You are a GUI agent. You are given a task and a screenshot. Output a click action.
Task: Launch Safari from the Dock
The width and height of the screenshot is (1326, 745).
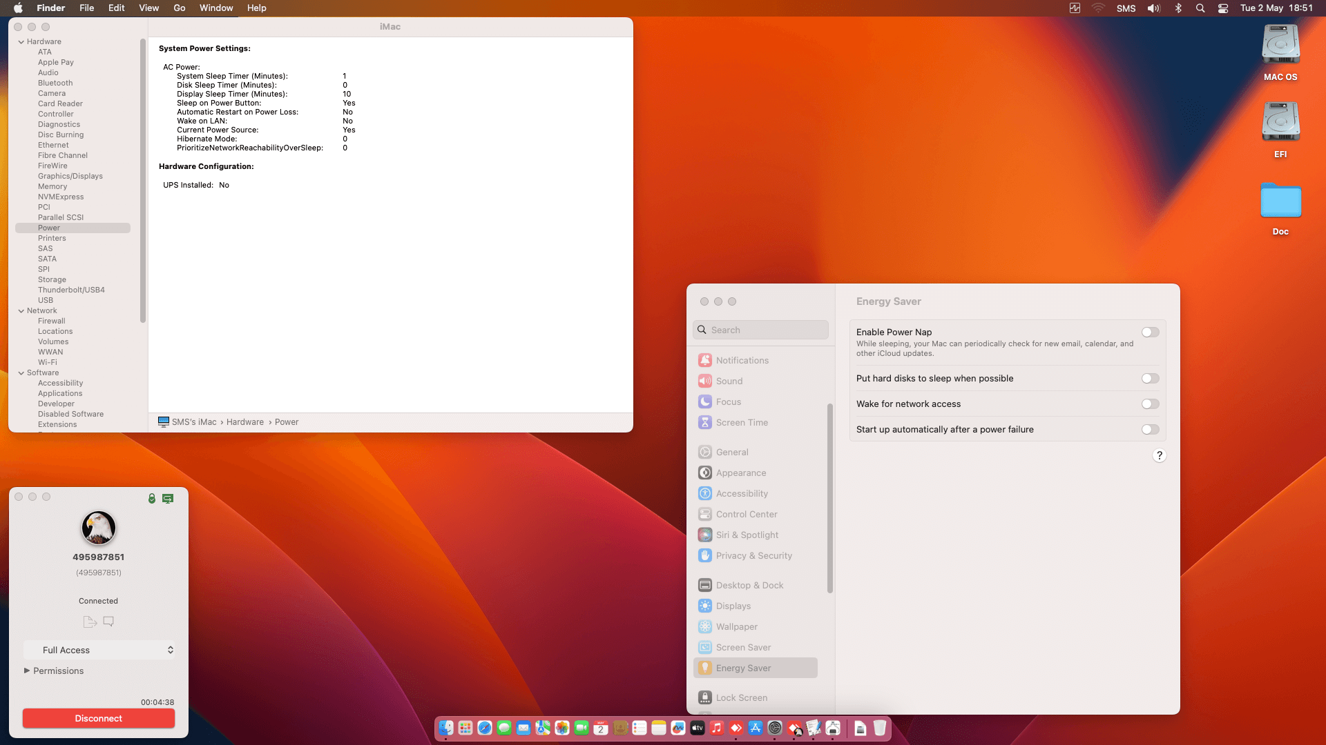tap(485, 728)
